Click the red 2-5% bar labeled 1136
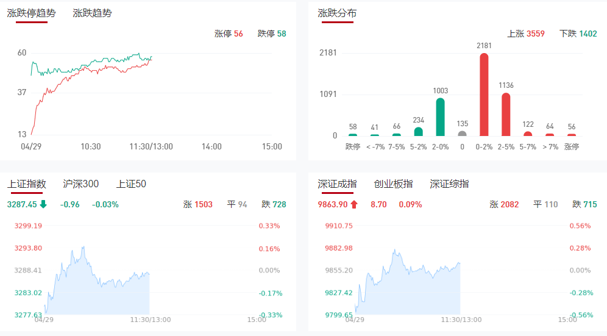Image resolution: width=607 pixels, height=336 pixels. coord(506,115)
